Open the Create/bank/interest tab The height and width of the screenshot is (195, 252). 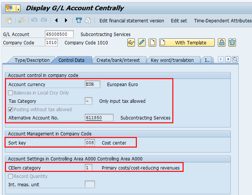coord(118,60)
